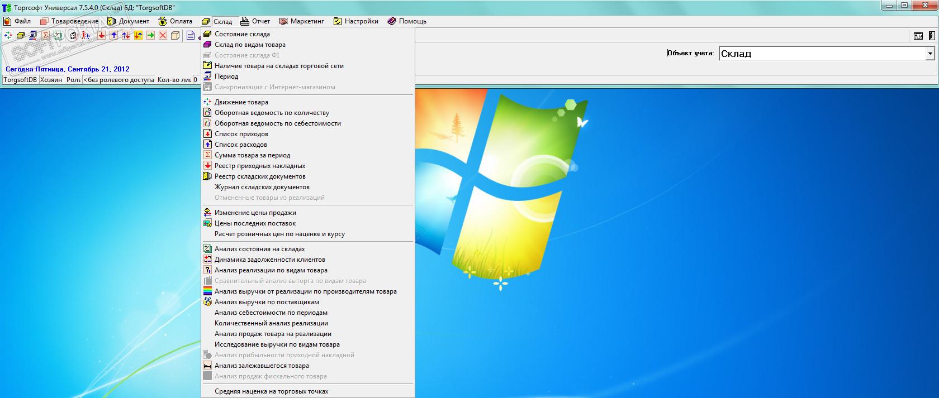Image resolution: width=939 pixels, height=398 pixels.
Task: Open the Настройки menu
Action: (356, 21)
